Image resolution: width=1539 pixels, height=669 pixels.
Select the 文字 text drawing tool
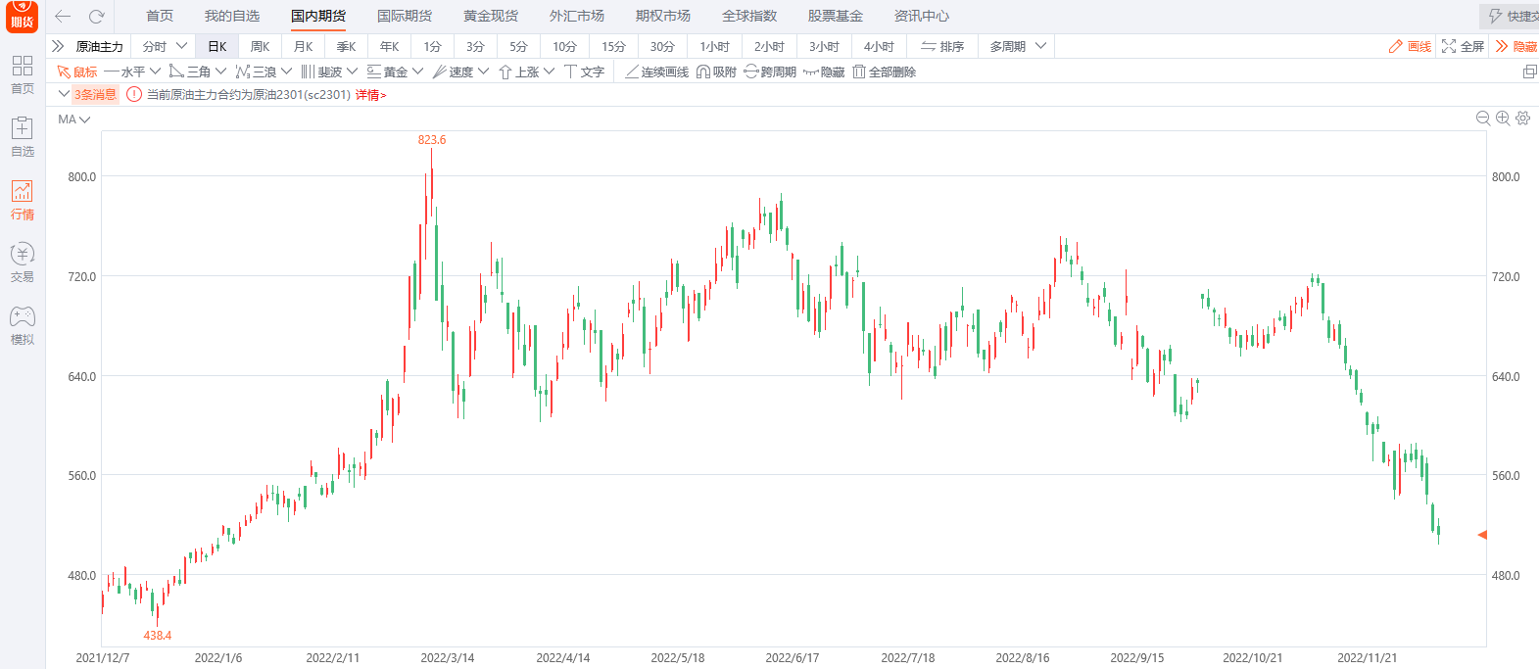[x=584, y=72]
